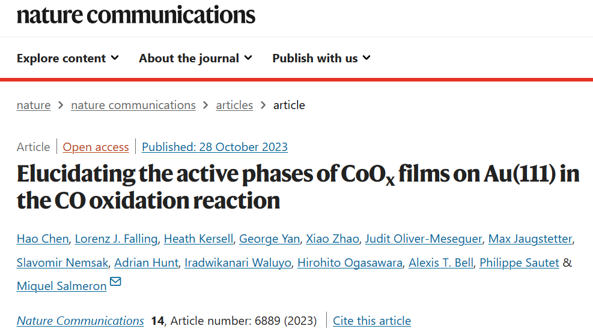593x332 pixels.
Task: Click author Heath Kersell
Action: 198,239
